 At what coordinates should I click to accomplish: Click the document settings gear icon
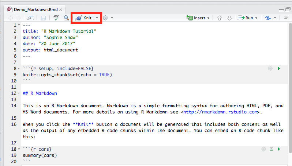pos(105,18)
